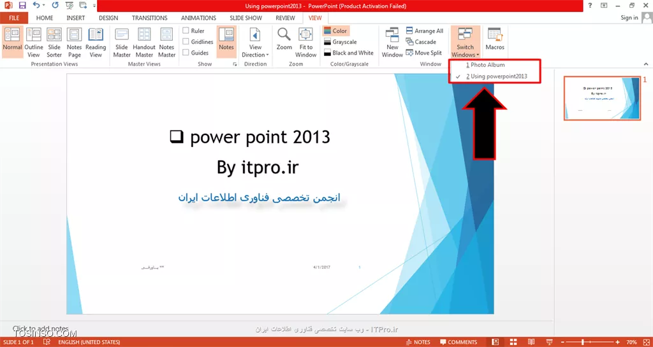
Task: Open the HOME tab
Action: [x=45, y=18]
